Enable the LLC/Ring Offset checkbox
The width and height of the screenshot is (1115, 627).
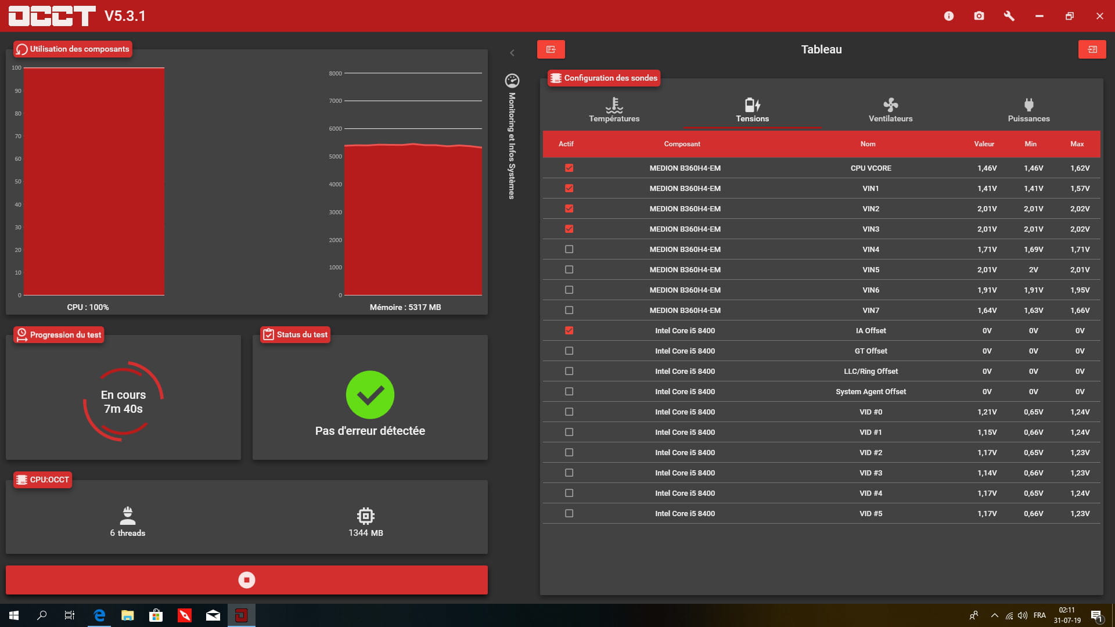[x=569, y=371]
